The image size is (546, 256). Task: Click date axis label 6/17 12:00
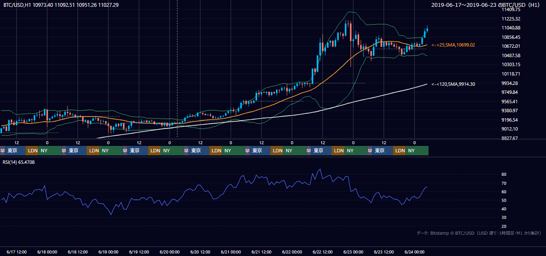pyautogui.click(x=17, y=252)
